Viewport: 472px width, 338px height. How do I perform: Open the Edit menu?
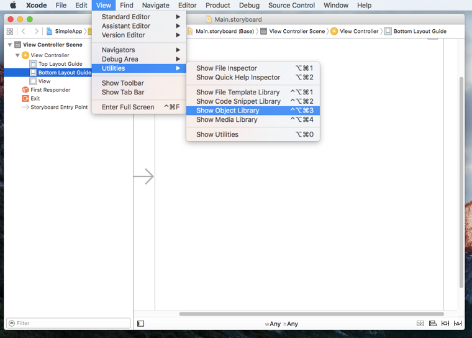[81, 5]
